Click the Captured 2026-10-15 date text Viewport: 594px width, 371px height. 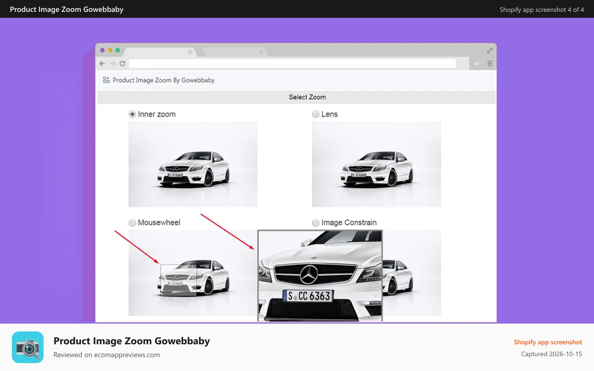551,354
